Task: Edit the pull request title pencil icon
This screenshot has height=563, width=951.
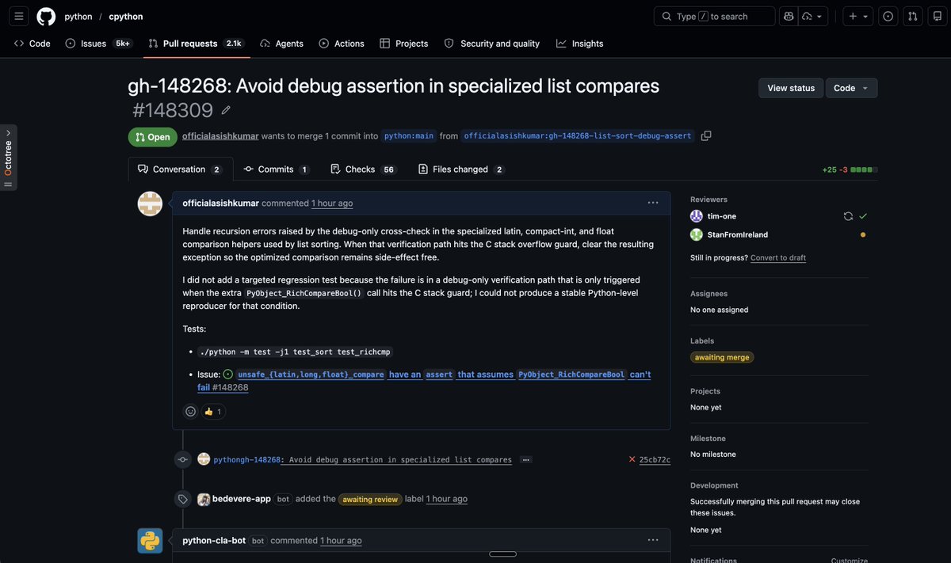Action: tap(226, 110)
